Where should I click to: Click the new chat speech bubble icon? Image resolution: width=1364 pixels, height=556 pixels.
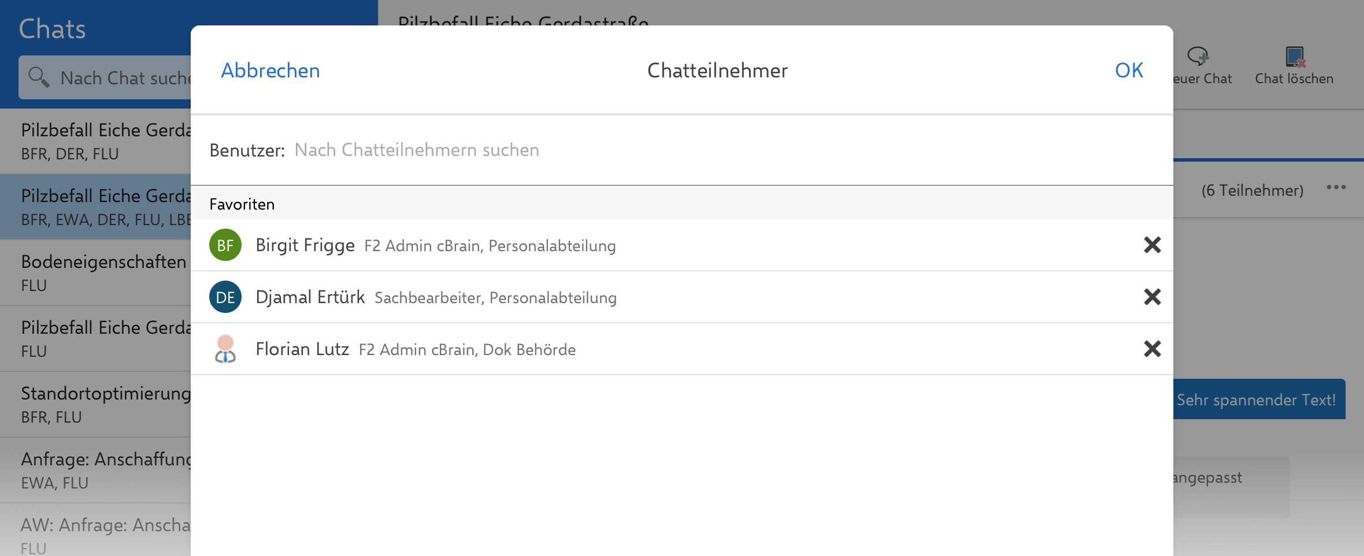coord(1198,57)
